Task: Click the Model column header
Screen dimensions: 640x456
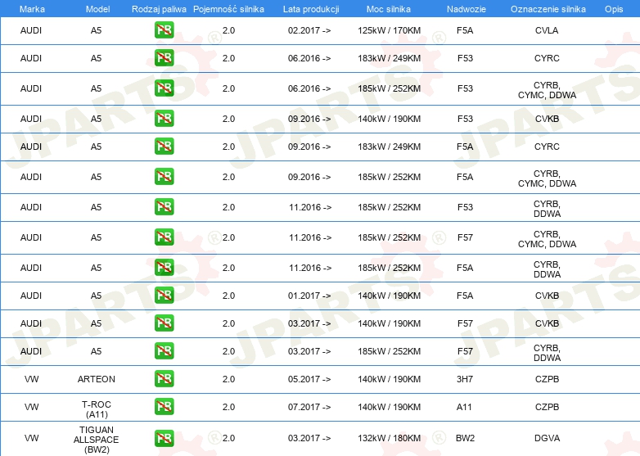Action: [x=97, y=9]
